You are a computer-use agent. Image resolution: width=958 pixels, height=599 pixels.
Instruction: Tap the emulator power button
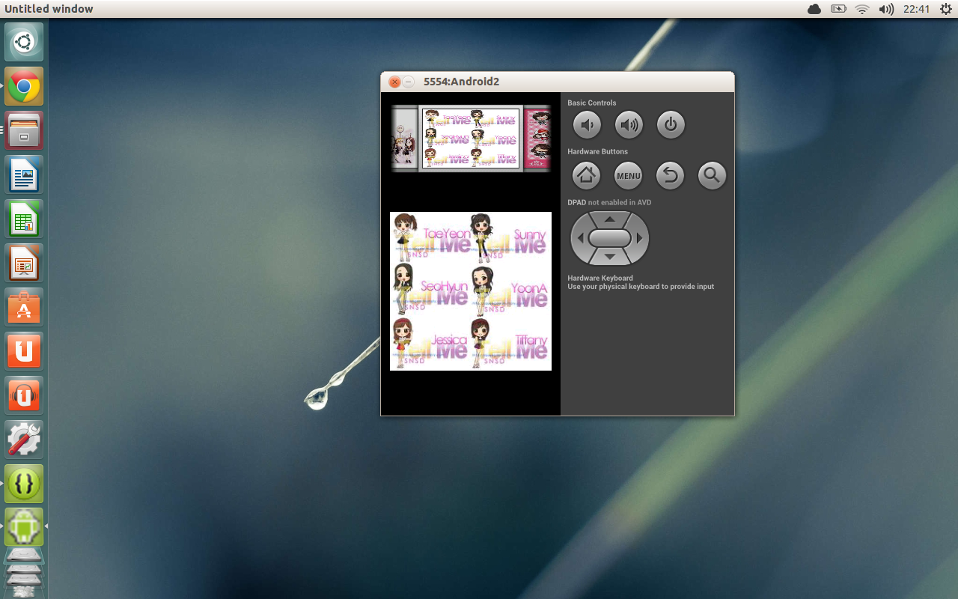coord(671,125)
